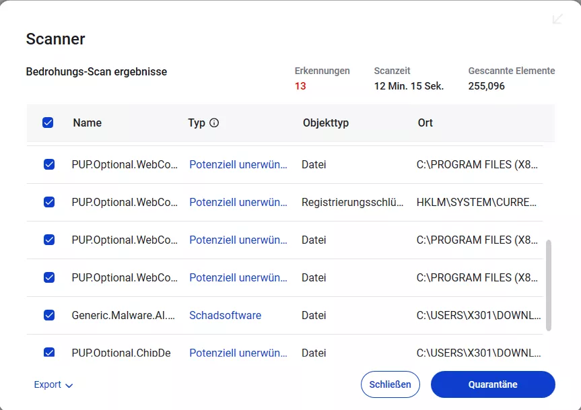Sort by the Name column header

pos(88,123)
